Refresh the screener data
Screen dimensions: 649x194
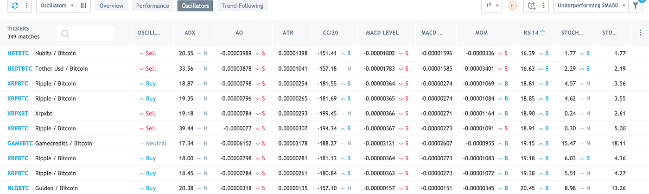(x=16, y=6)
